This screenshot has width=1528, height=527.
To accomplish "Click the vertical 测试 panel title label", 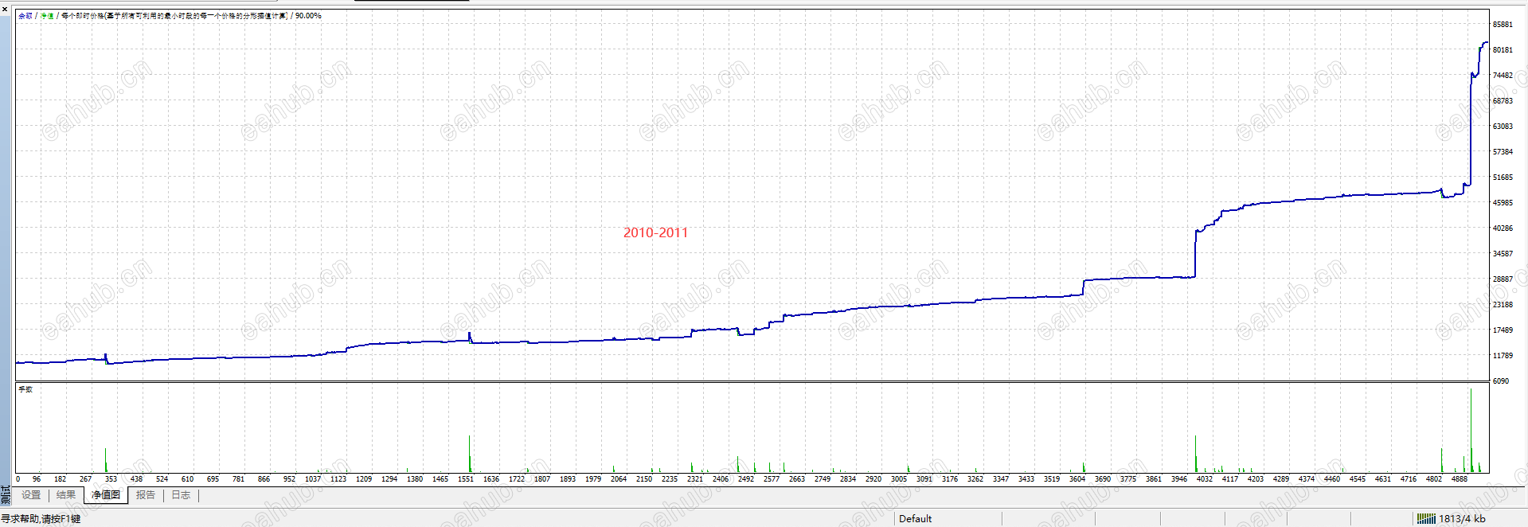I will (x=6, y=494).
